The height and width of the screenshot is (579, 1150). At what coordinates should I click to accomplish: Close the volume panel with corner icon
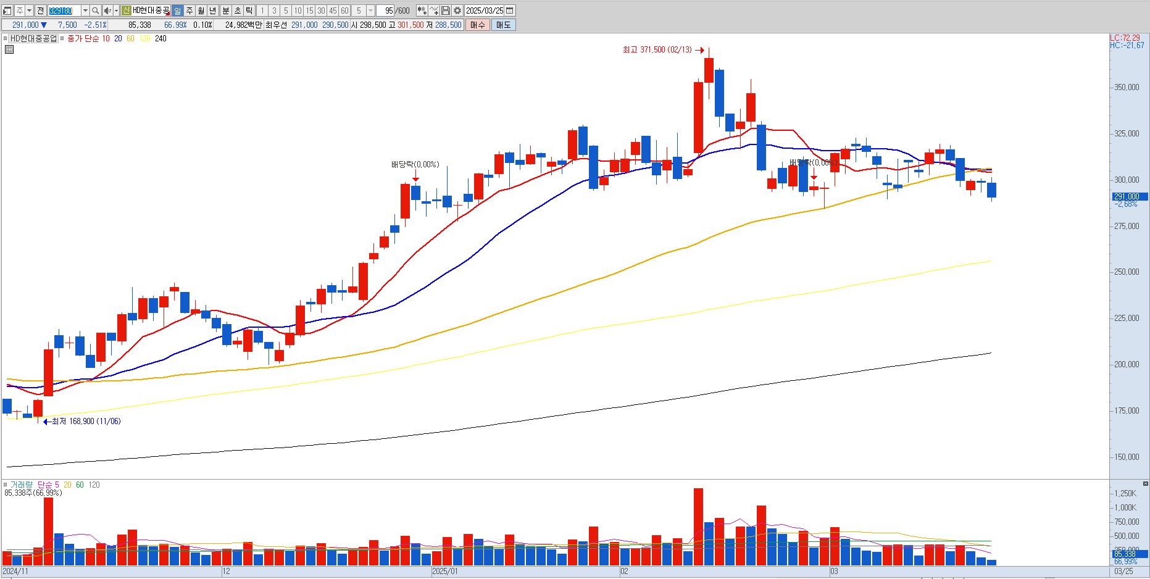(1146, 484)
